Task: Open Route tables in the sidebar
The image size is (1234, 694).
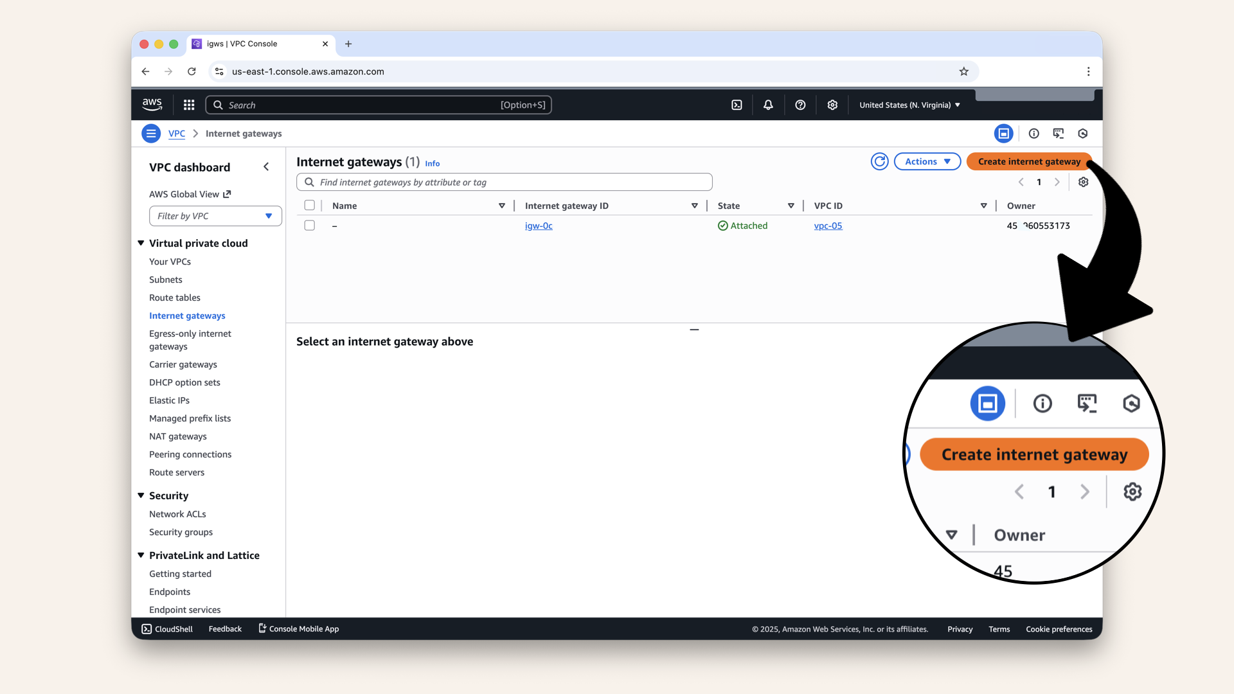Action: 175,298
